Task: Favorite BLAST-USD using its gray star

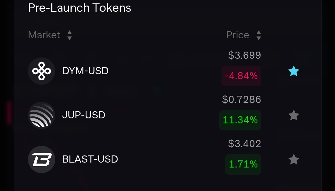Action: pyautogui.click(x=293, y=159)
